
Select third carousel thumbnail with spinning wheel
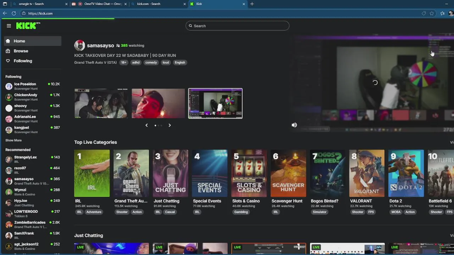pos(215,103)
